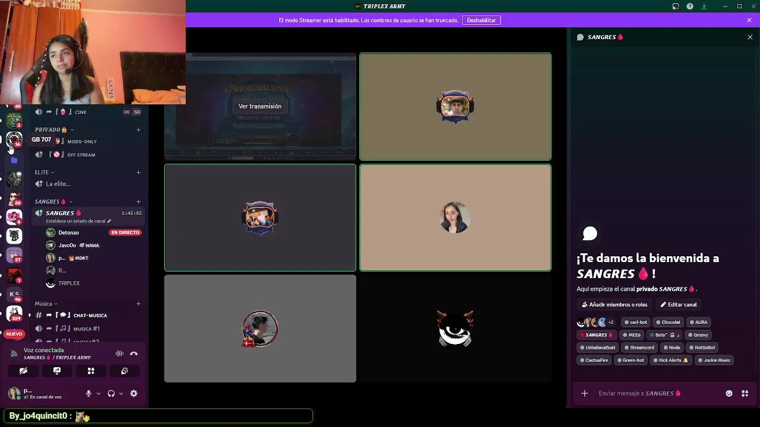Open the Editar canal button
Viewport: 760px width, 427px height.
click(x=679, y=304)
